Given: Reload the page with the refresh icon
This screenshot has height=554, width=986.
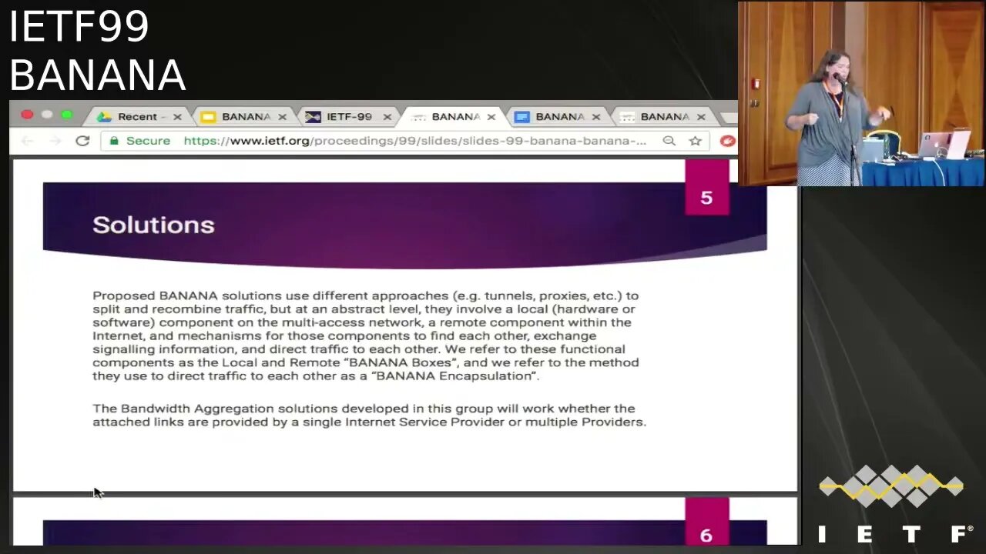Looking at the screenshot, I should pyautogui.click(x=82, y=141).
